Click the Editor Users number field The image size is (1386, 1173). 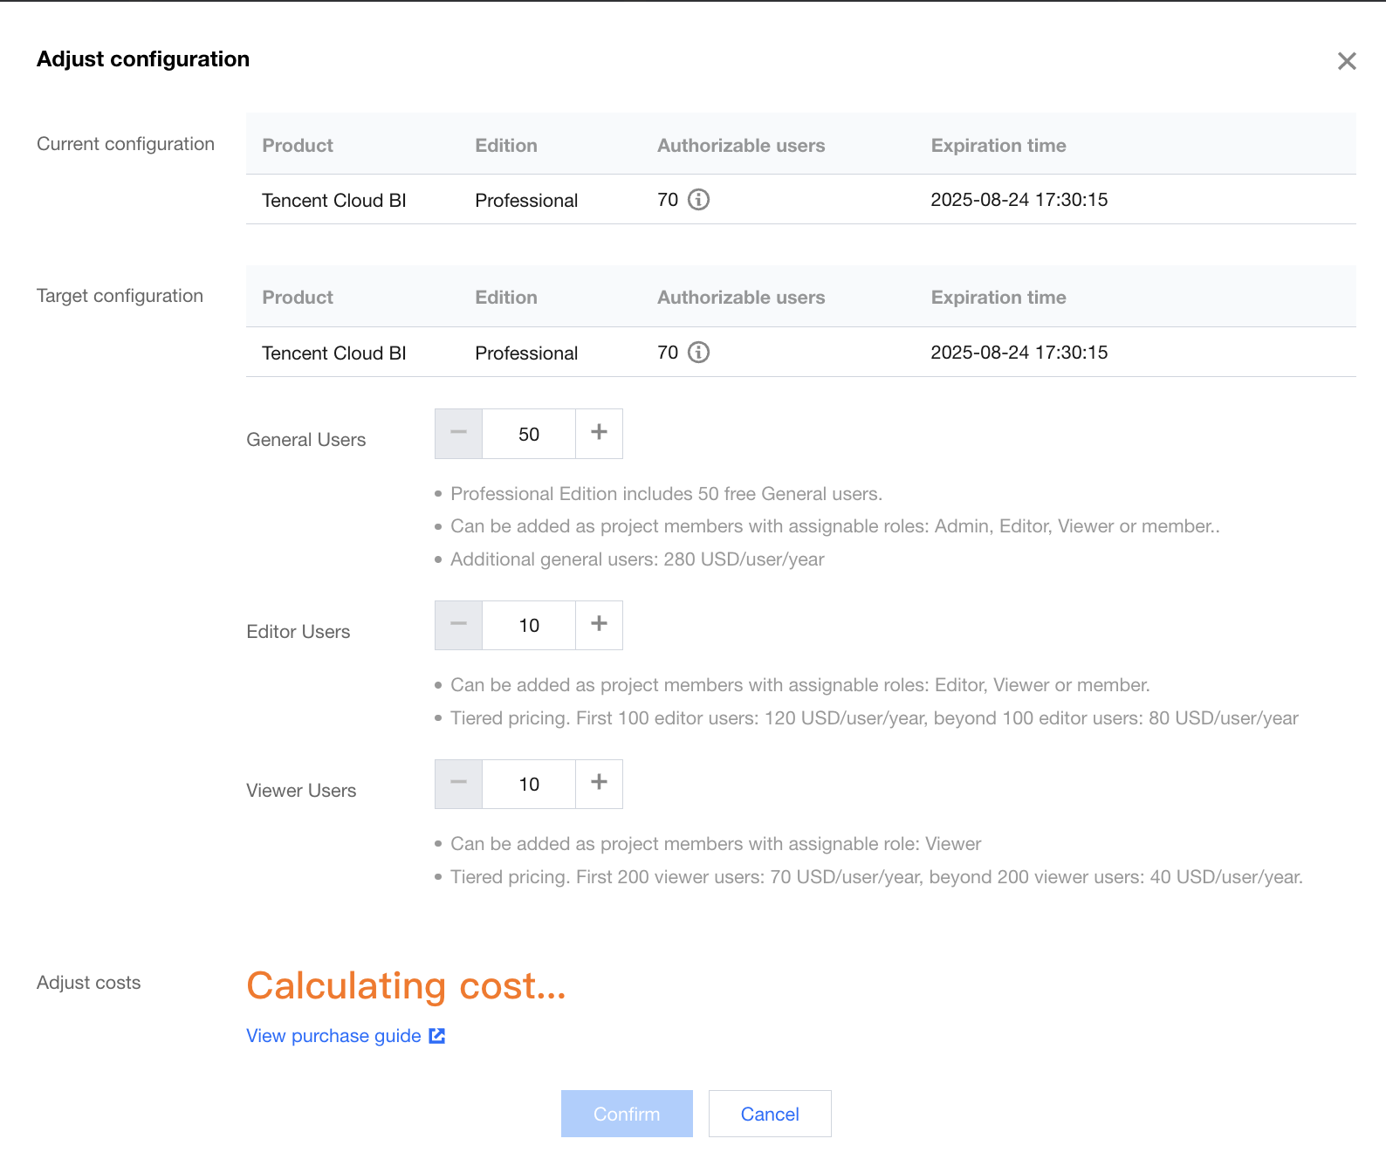(x=529, y=625)
